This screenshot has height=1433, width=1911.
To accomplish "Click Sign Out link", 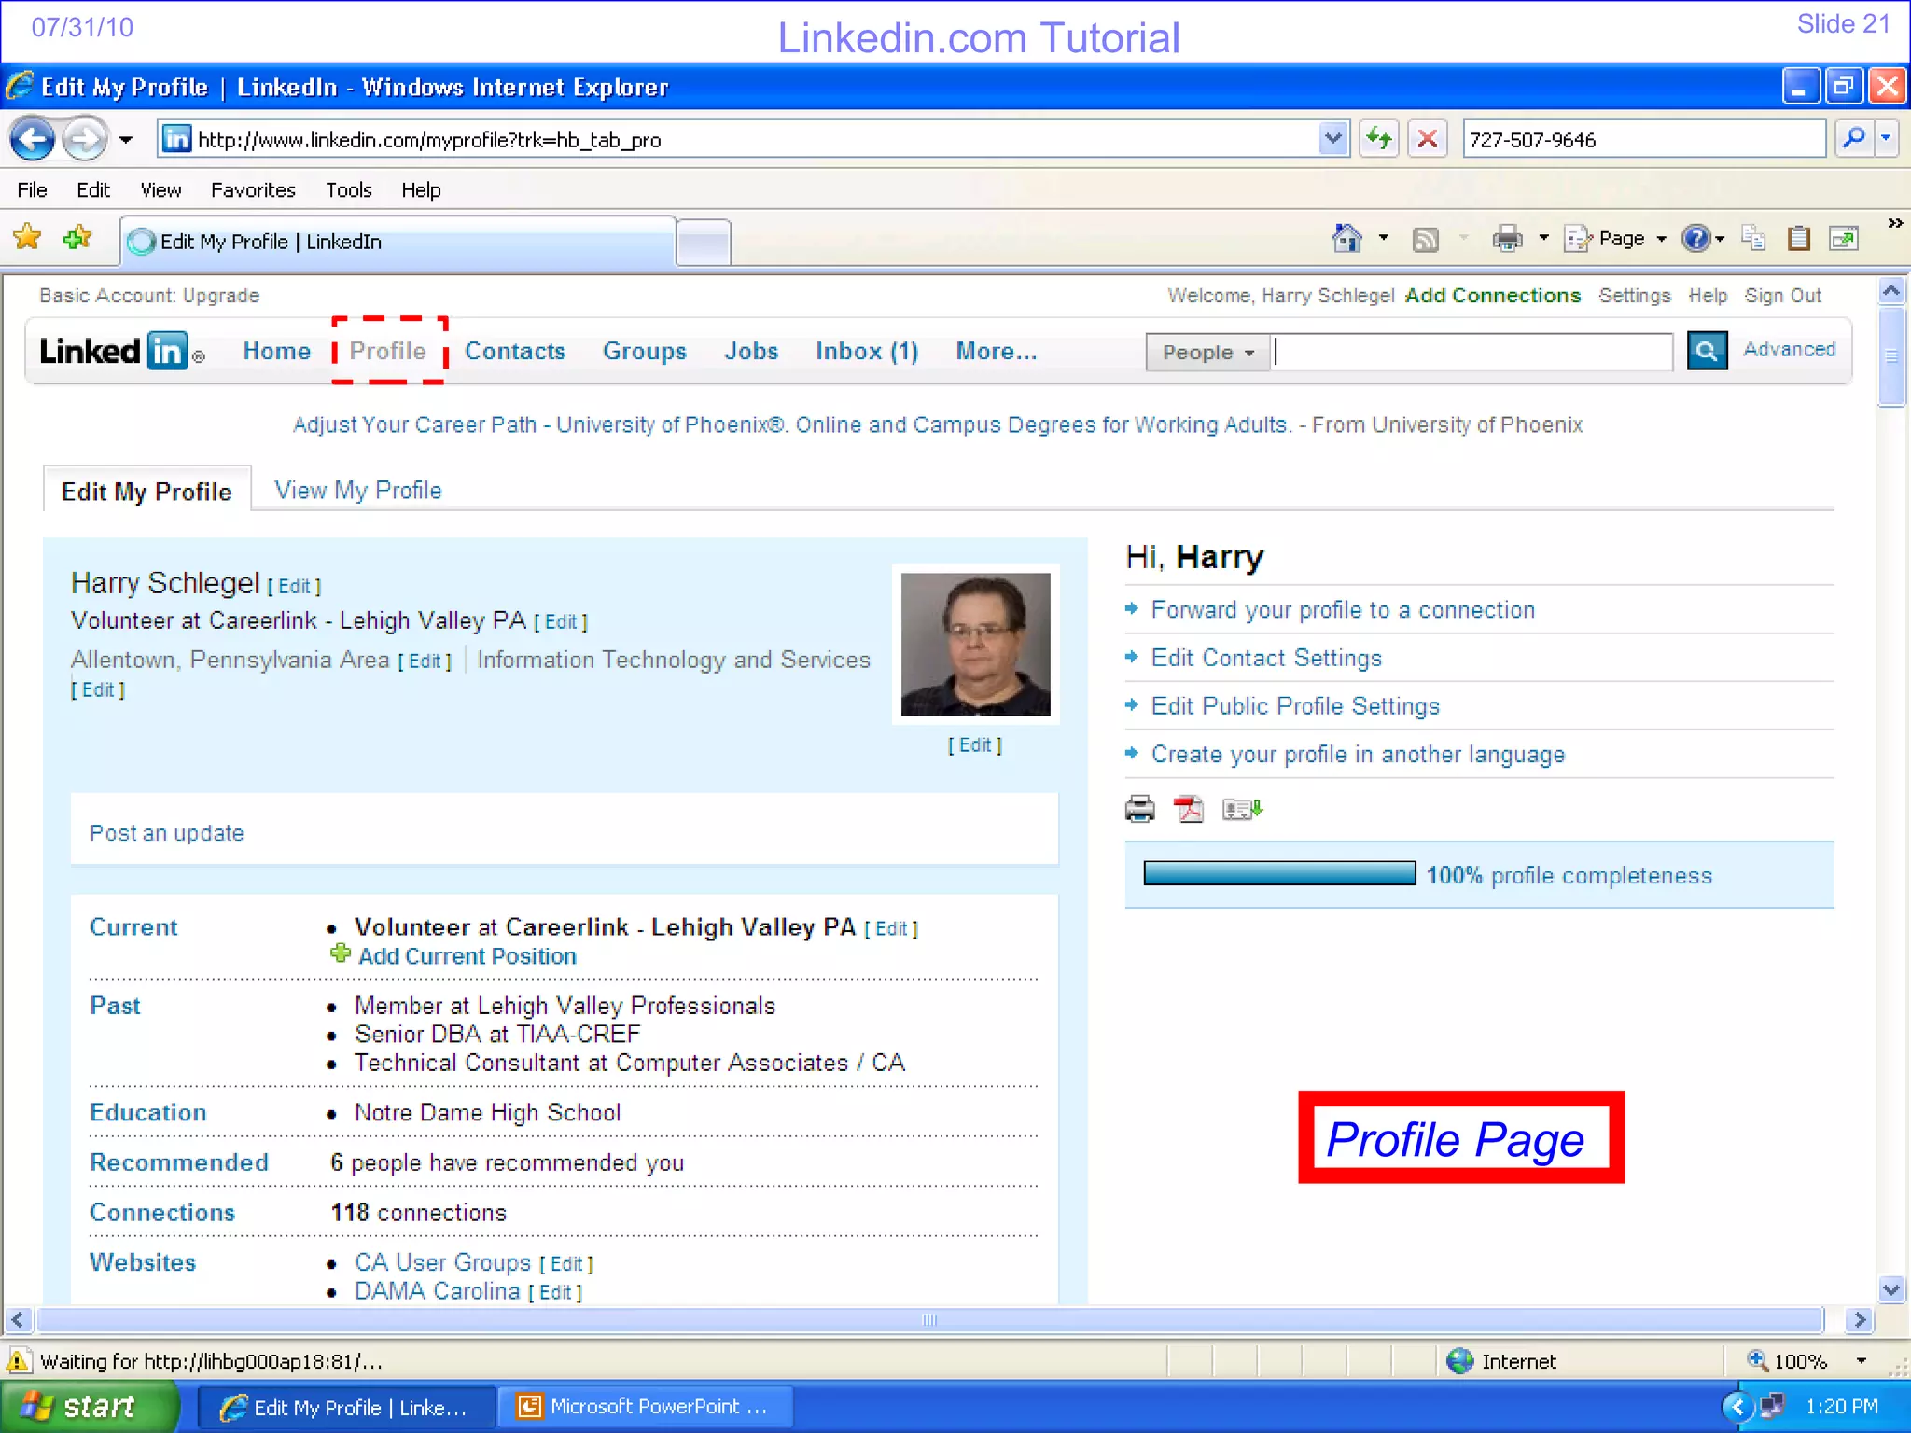I will pyautogui.click(x=1782, y=296).
